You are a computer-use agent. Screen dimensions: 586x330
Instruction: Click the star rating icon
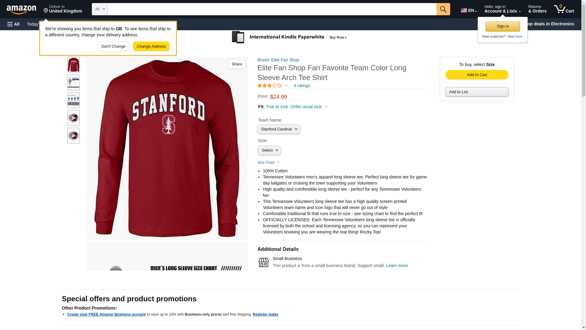(269, 86)
